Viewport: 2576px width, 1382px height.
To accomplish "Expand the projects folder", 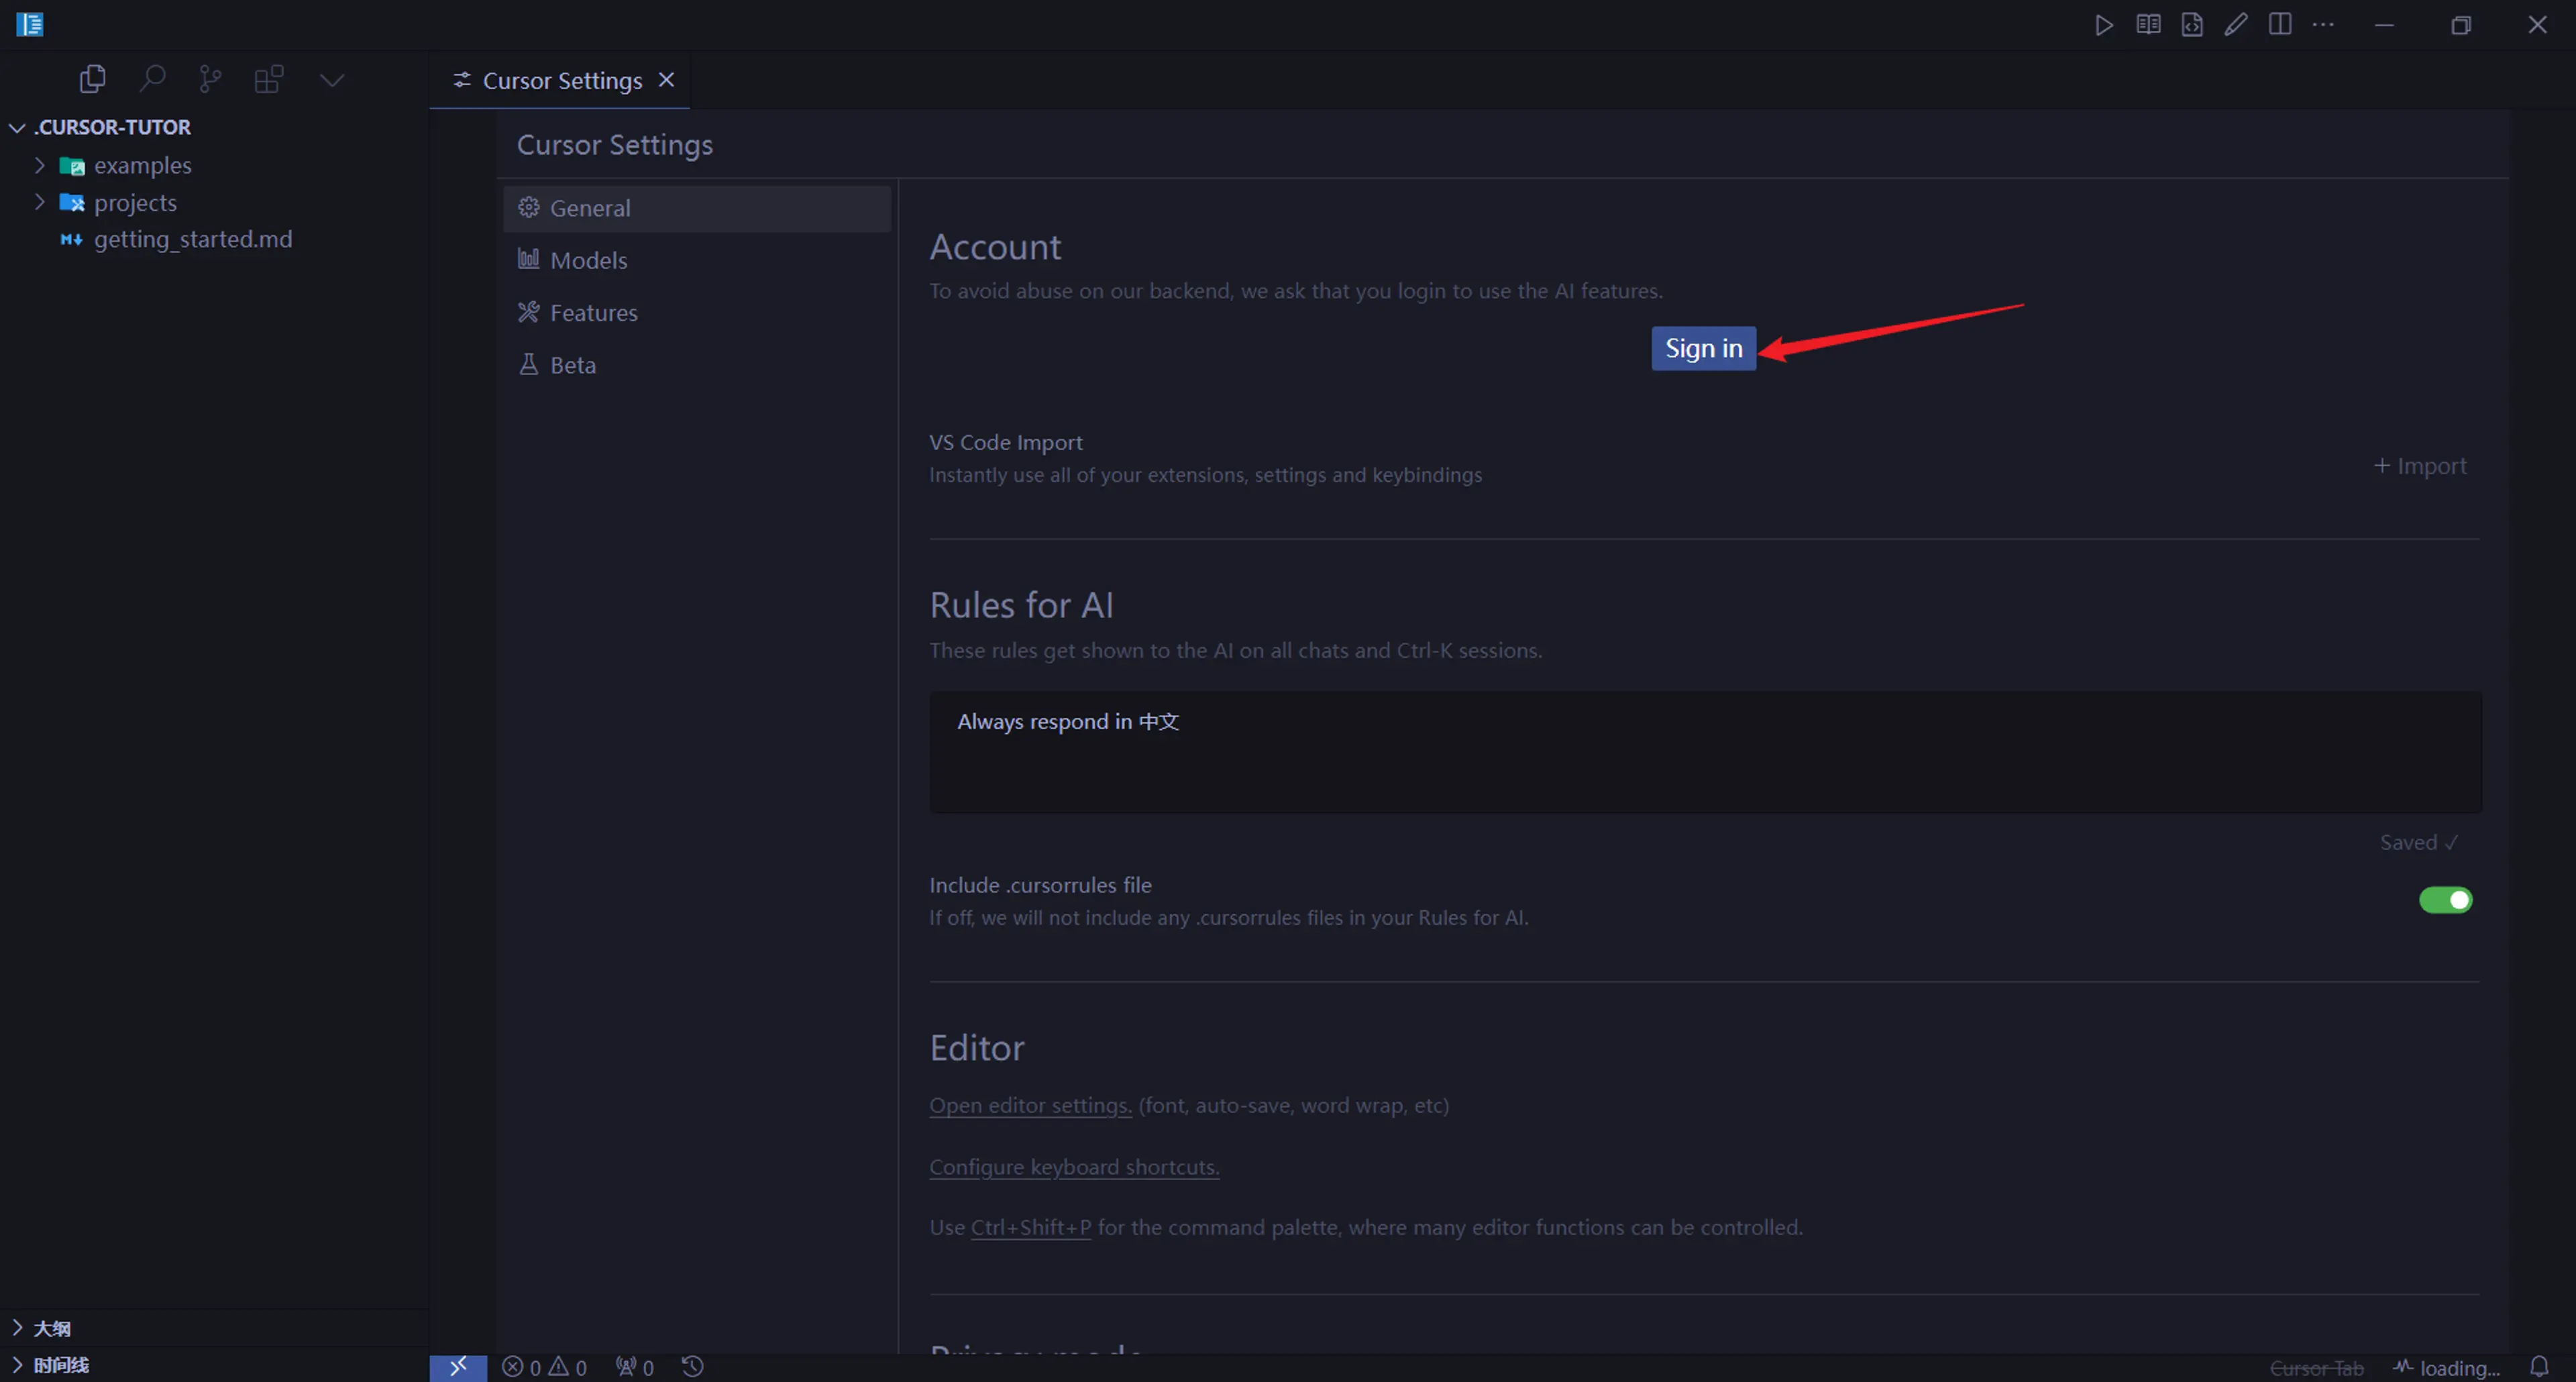I will click(x=134, y=203).
